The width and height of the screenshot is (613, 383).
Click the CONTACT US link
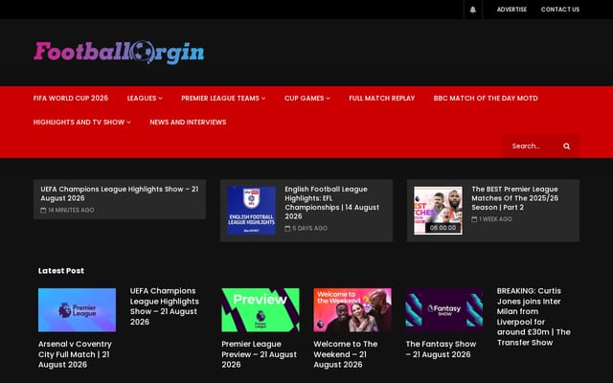pos(560,10)
